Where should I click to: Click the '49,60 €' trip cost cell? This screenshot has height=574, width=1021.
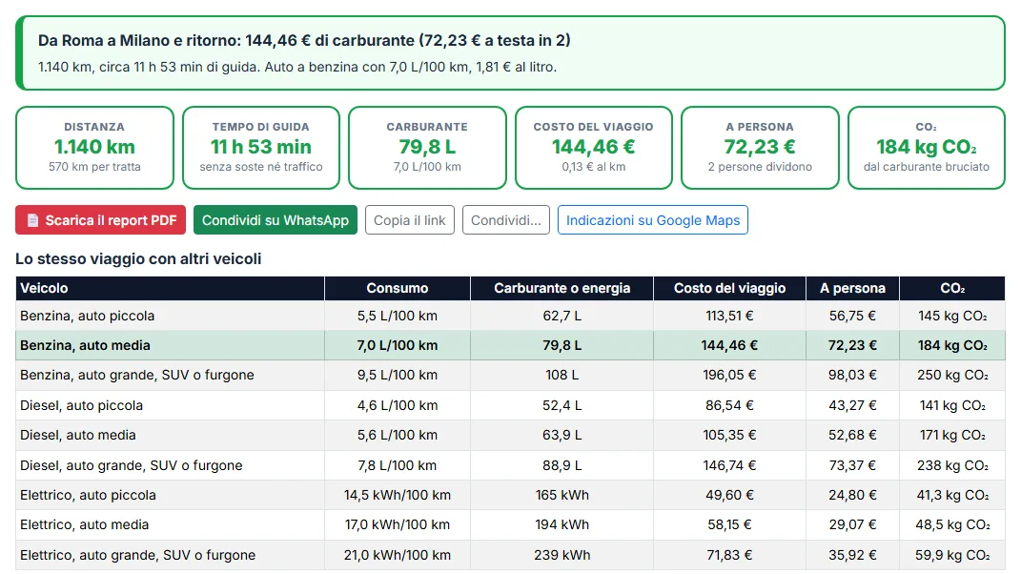tap(729, 495)
